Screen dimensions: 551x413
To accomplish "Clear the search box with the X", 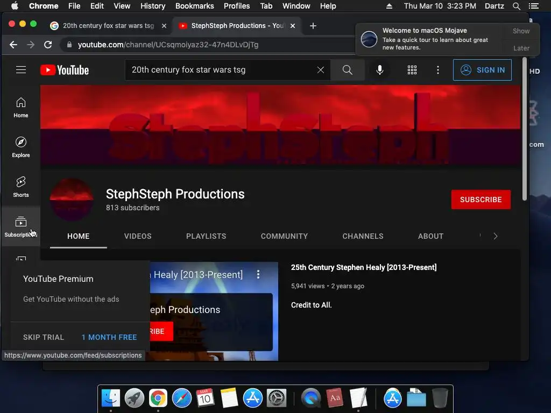I will [x=321, y=70].
